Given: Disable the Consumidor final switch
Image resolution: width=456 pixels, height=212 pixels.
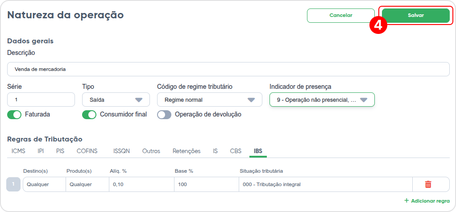Looking at the screenshot, I should coord(89,115).
